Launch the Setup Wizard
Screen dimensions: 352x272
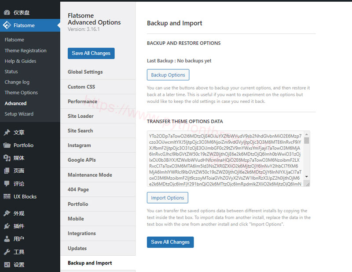point(19,114)
